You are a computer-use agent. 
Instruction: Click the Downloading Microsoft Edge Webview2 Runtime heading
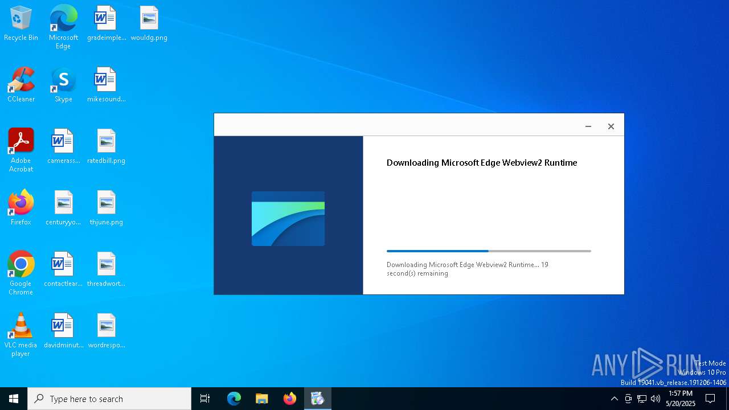(482, 163)
